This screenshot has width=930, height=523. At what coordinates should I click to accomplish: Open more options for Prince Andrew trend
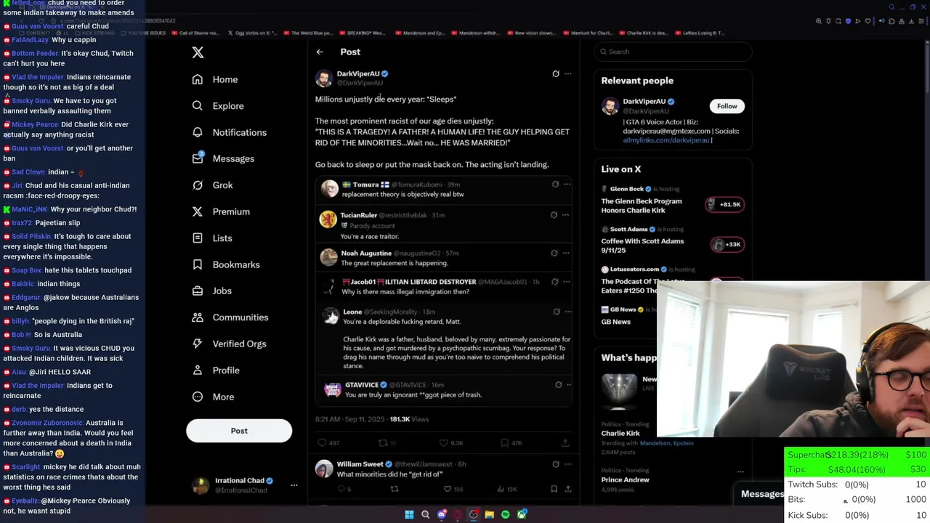pyautogui.click(x=740, y=471)
